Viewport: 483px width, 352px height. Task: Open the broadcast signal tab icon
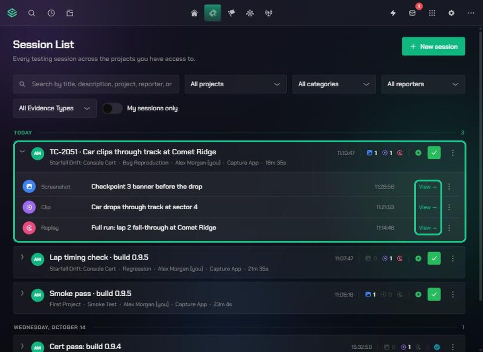click(x=268, y=13)
